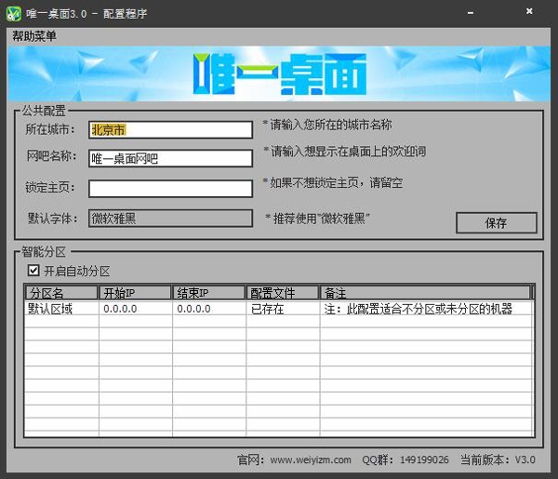558x479 pixels.
Task: Click the hint 如果不想锁定主页,请留空
Action: point(333,182)
